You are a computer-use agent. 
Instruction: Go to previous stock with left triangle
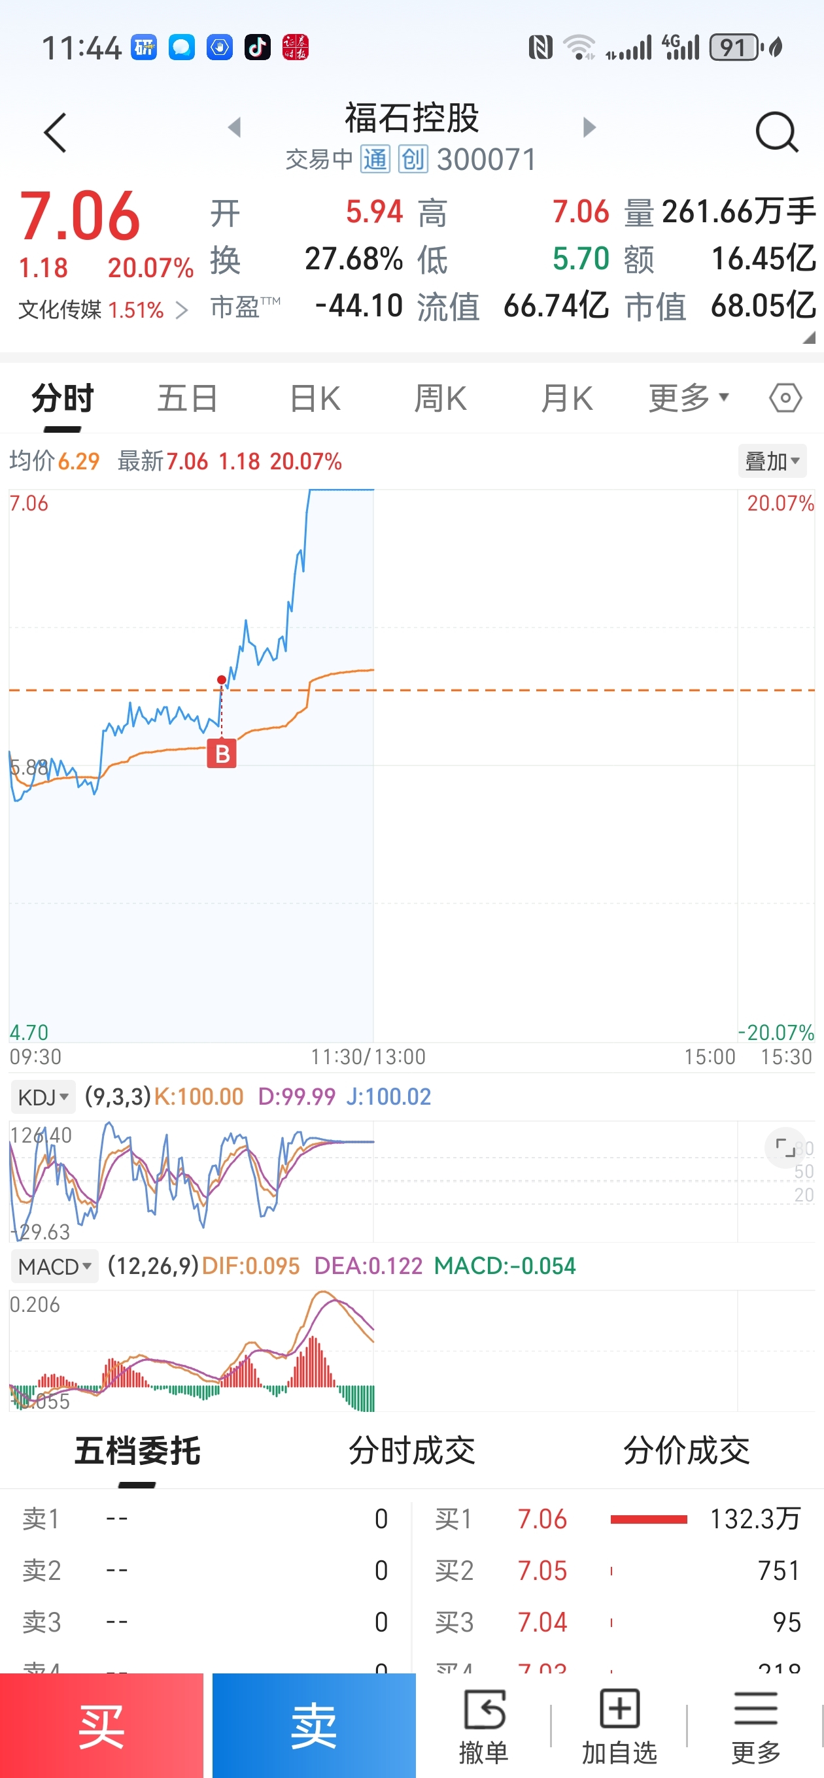coord(235,127)
